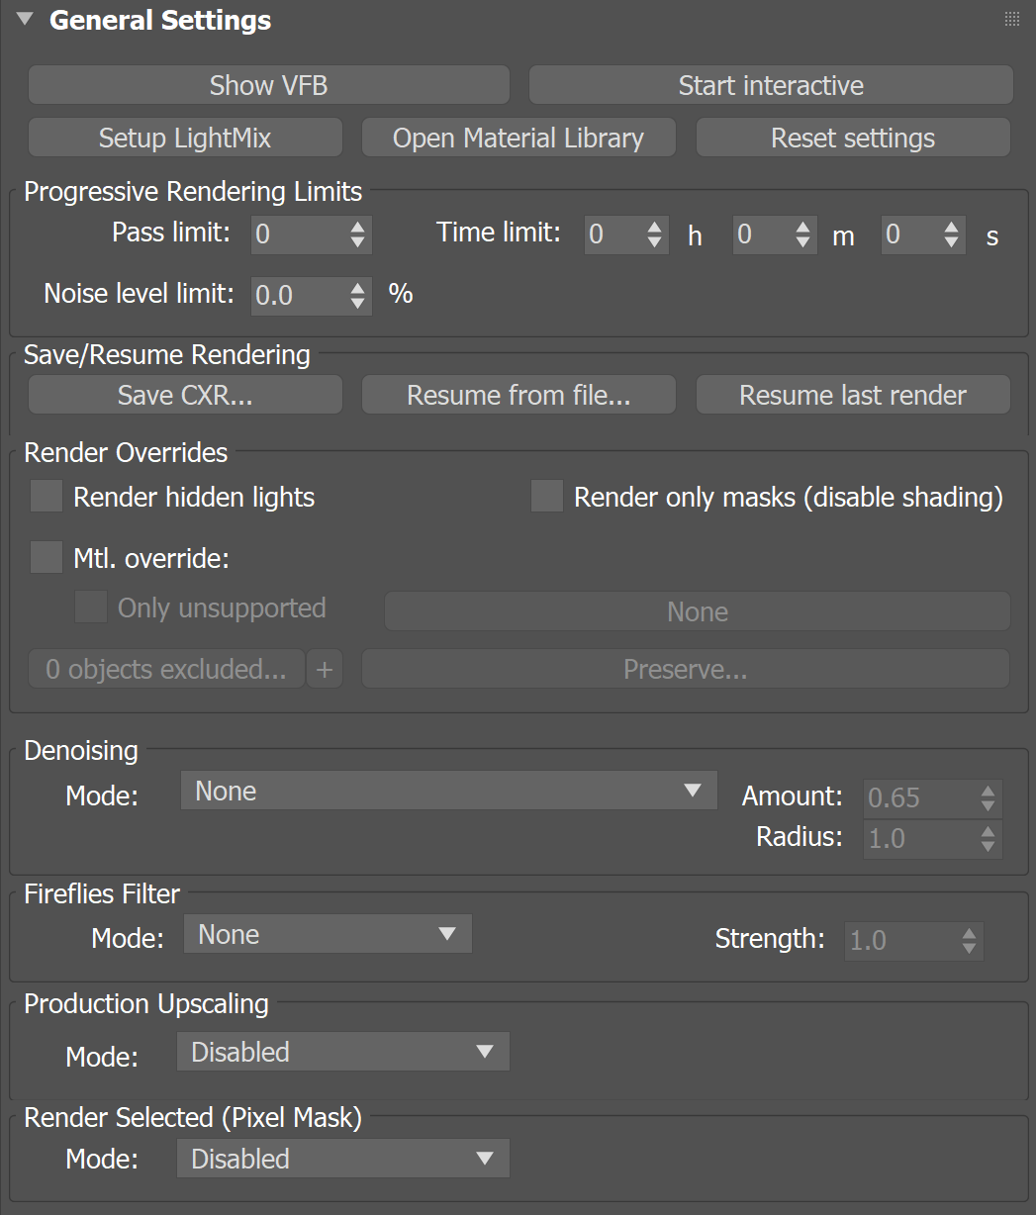The image size is (1036, 1215).
Task: Click the rollout grip dots icon
Action: 1011,19
